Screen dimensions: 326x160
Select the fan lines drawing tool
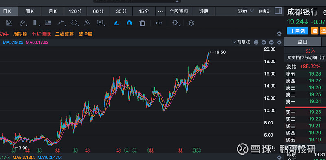point(9,23)
